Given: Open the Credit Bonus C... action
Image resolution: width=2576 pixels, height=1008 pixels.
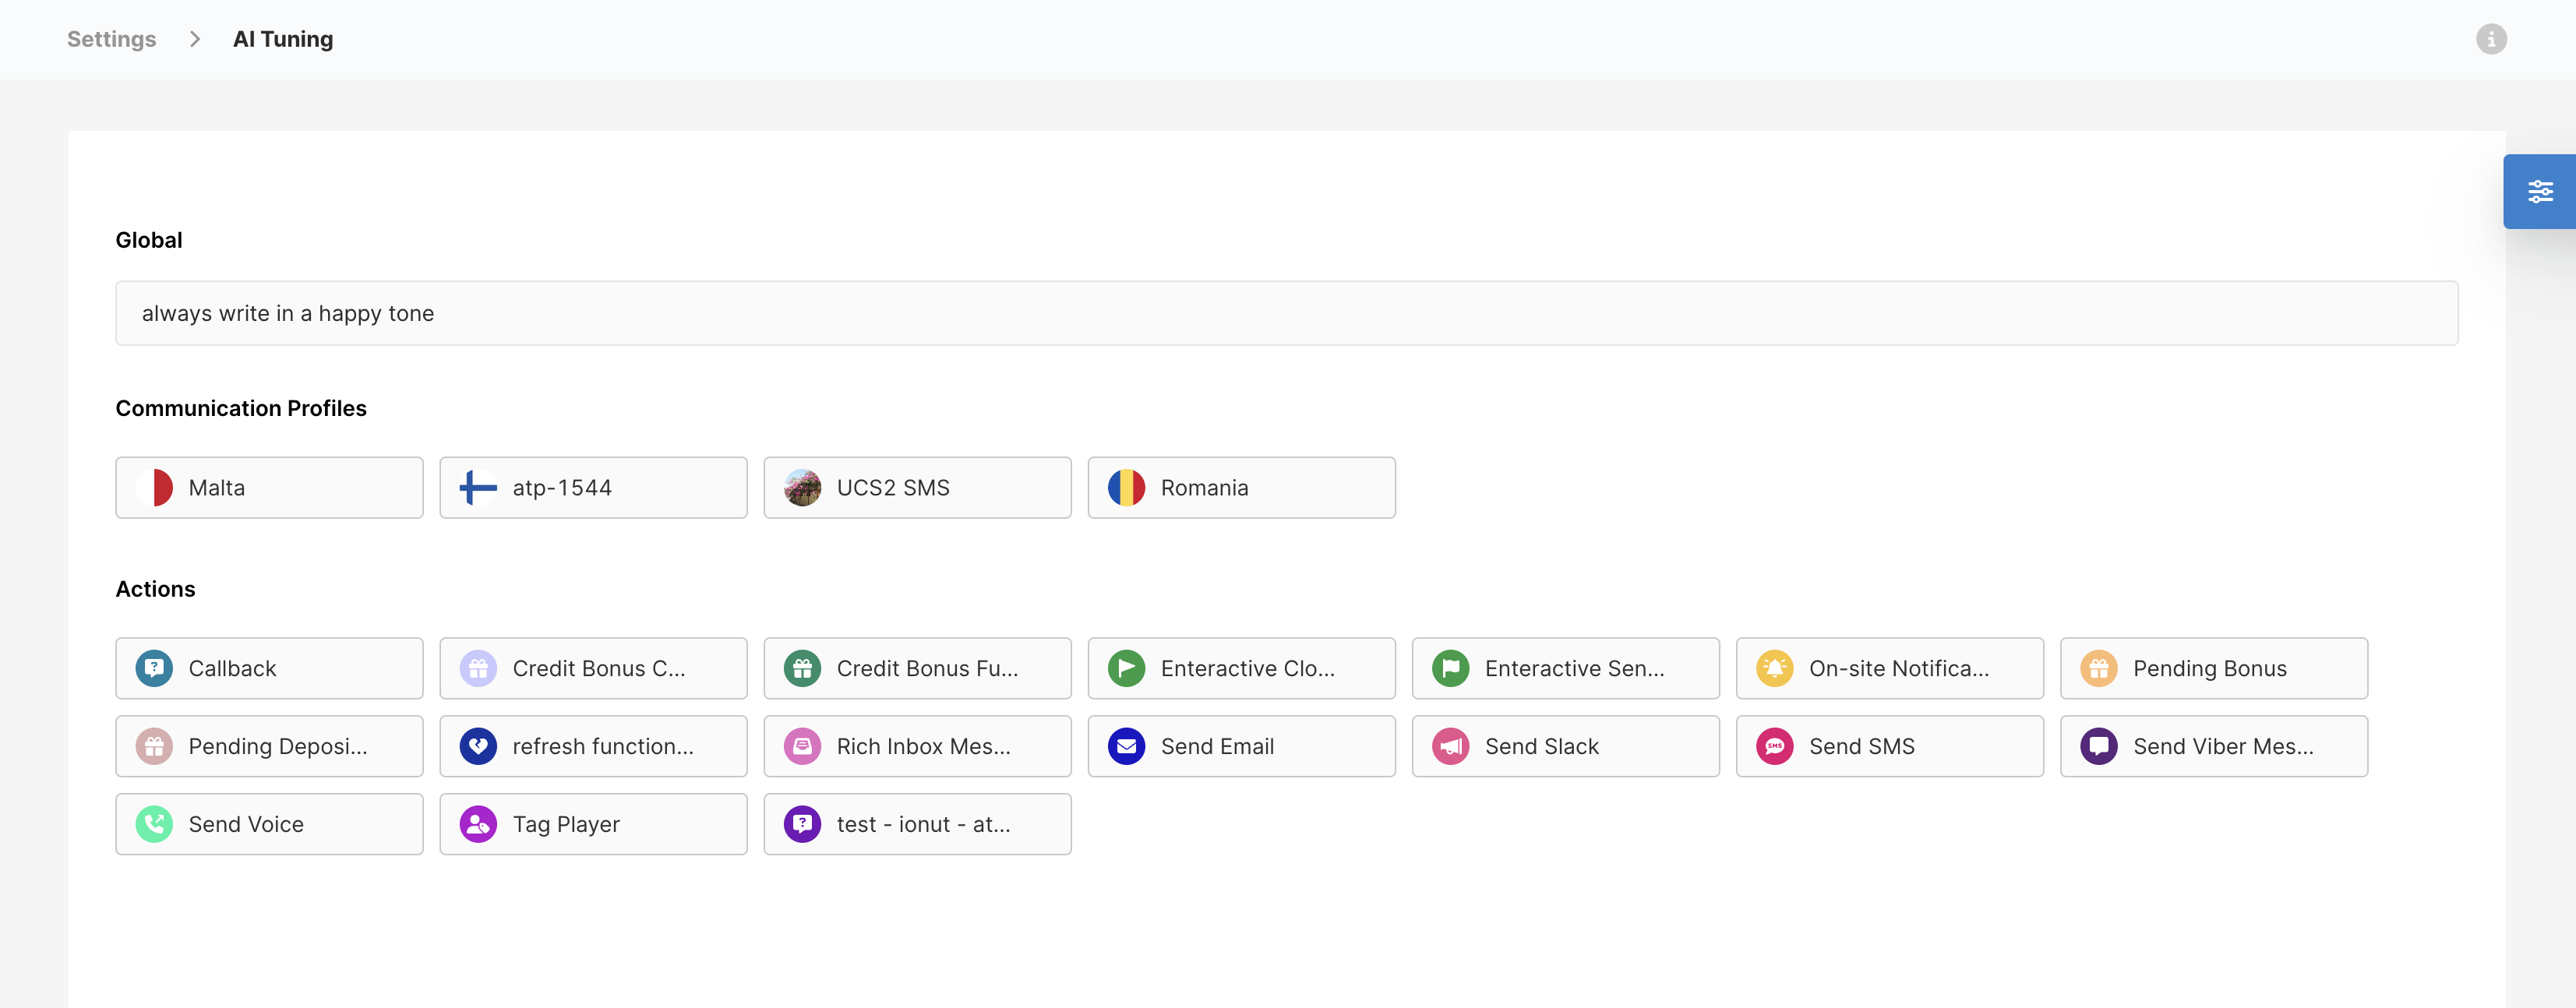Looking at the screenshot, I should [593, 668].
